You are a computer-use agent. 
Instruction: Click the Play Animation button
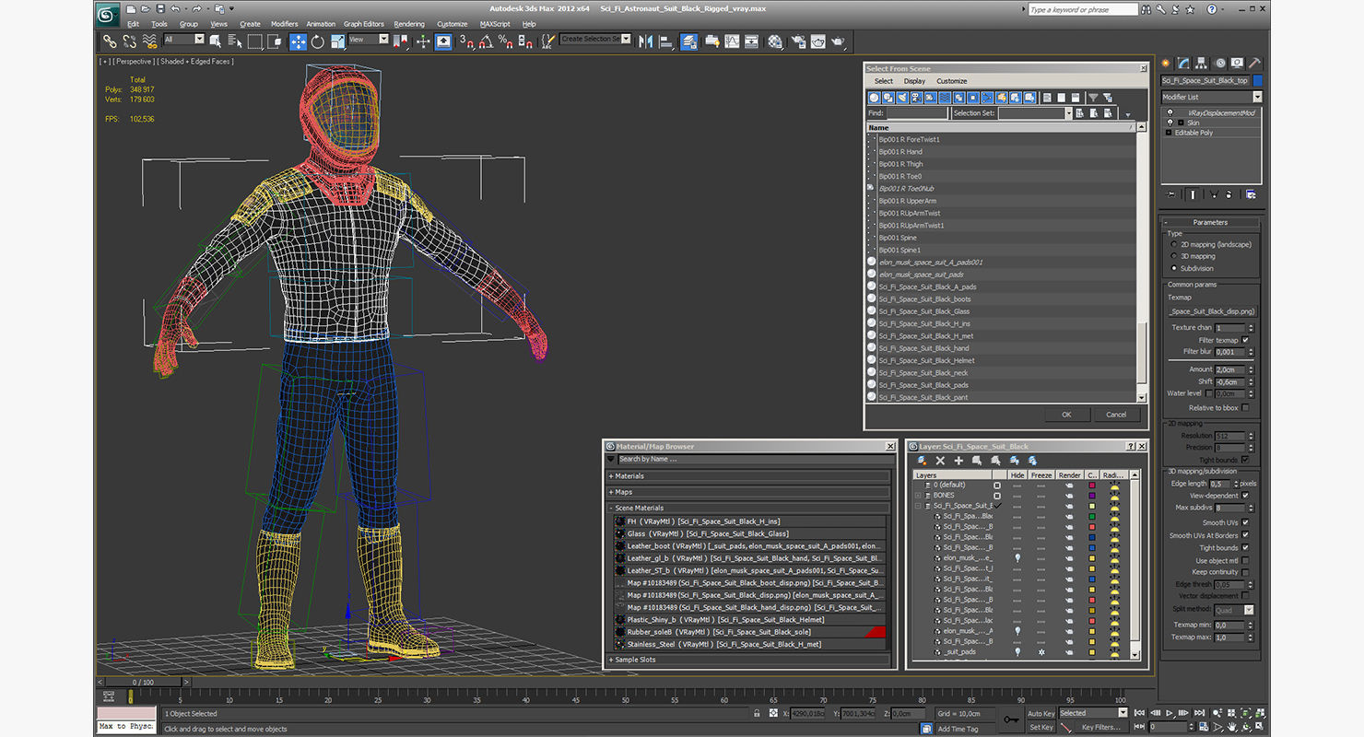click(1170, 713)
